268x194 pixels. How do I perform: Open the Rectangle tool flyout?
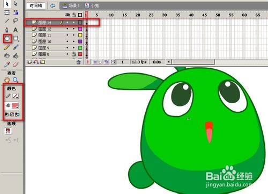tap(16, 38)
